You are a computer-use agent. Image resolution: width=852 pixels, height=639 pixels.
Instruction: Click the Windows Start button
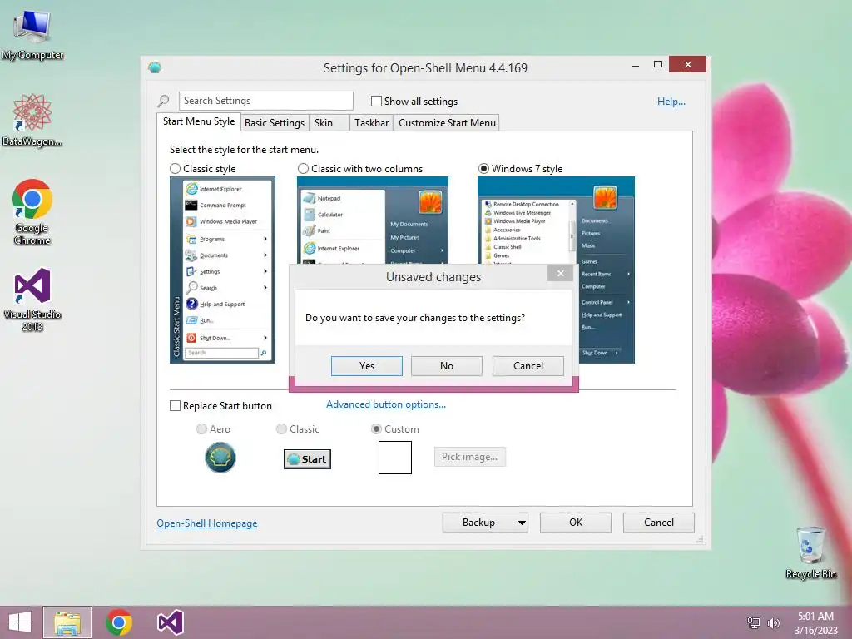click(x=20, y=622)
